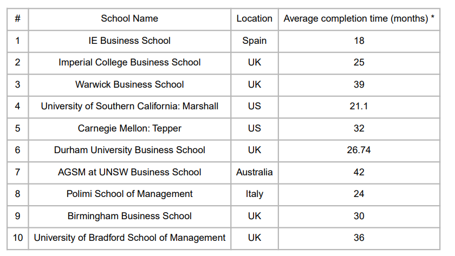Screen dimensions: 455x256
Task: Select the 21.1 completion time cell
Action: point(359,107)
